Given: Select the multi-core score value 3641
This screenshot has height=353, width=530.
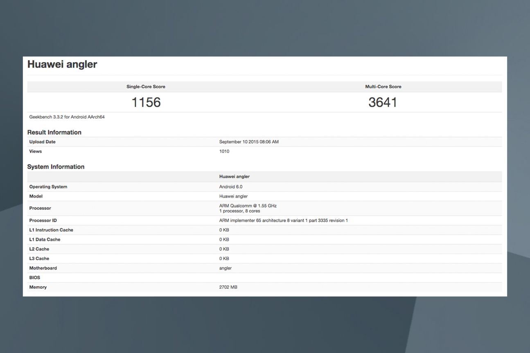Looking at the screenshot, I should tap(383, 102).
